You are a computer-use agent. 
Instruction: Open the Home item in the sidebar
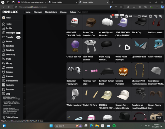tap(7, 24)
